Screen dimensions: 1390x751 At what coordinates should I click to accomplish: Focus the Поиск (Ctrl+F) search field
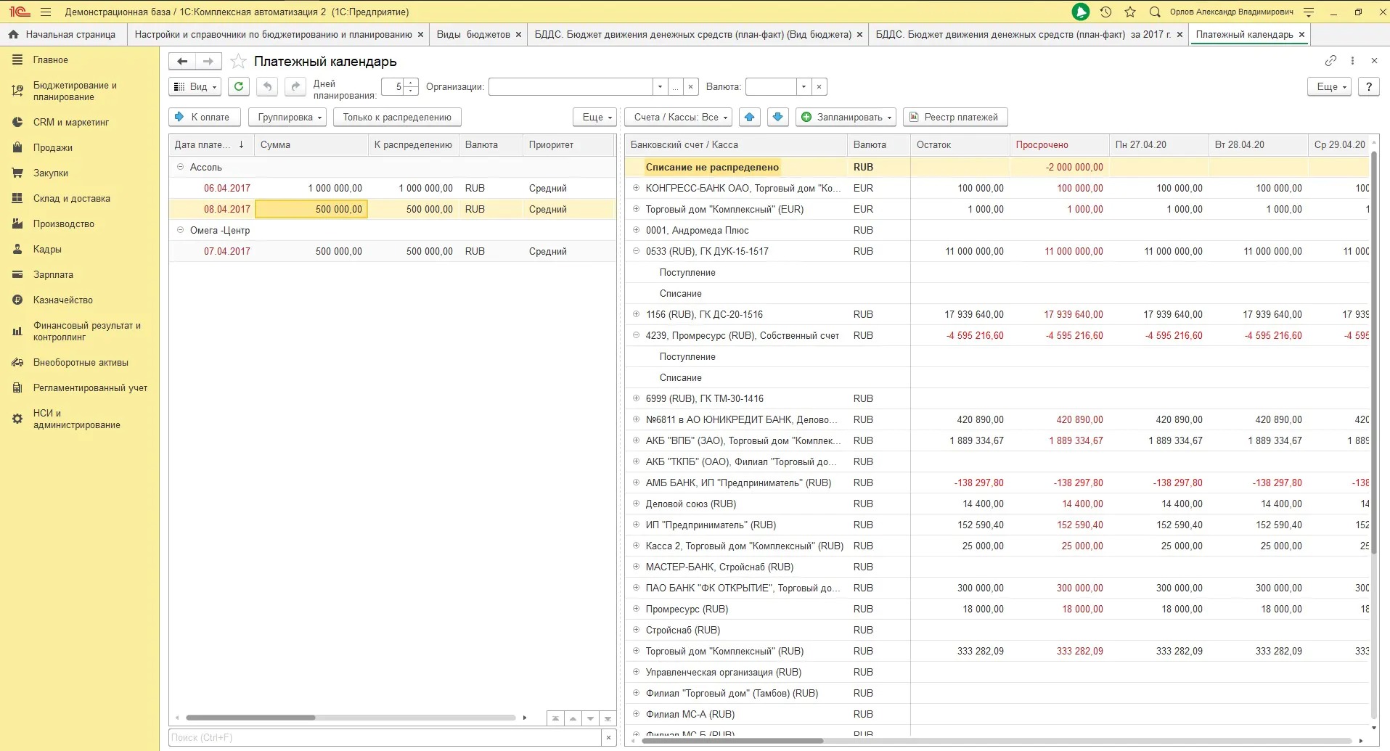(385, 738)
